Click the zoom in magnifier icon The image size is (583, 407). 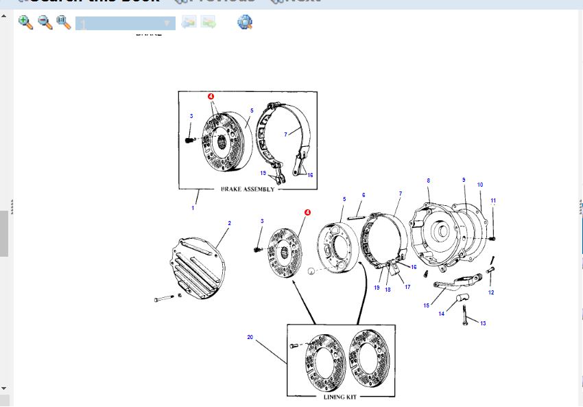click(x=26, y=23)
